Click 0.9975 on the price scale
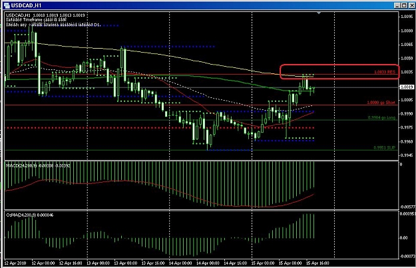416x268 pixels. (407, 127)
